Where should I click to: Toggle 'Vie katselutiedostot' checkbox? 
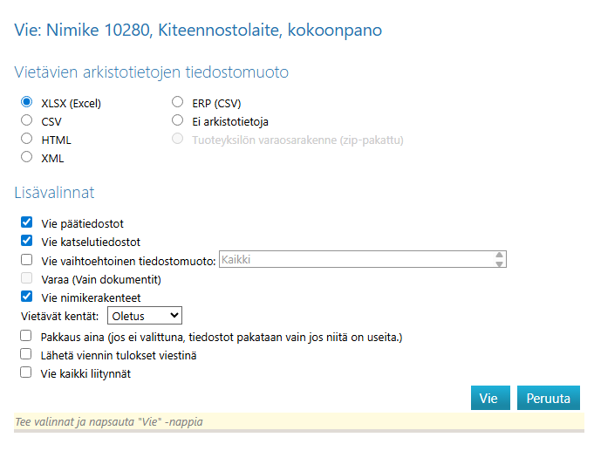point(26,241)
